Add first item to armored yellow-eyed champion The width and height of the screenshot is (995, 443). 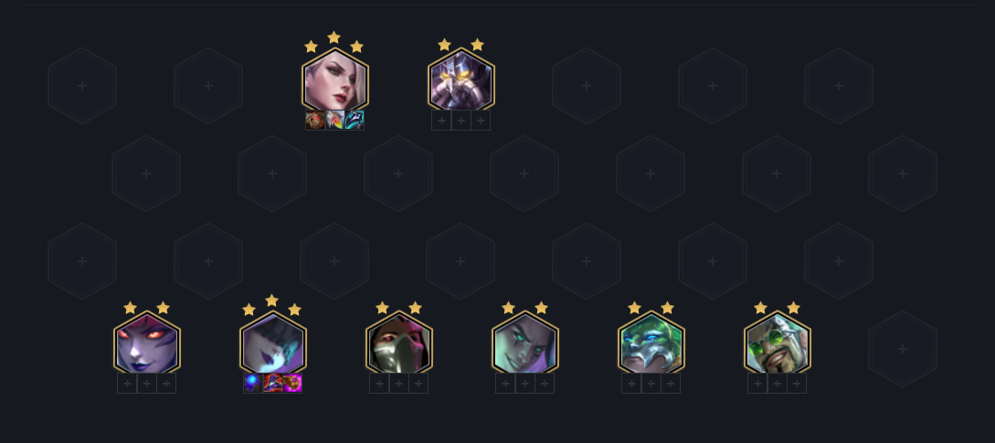coord(441,120)
